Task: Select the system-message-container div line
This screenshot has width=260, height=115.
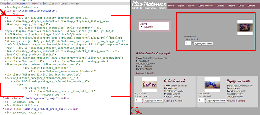Action: [x=31, y=11]
